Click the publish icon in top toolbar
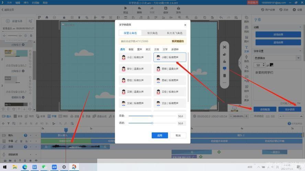This screenshot has width=305, height=171. [x=178, y=8]
